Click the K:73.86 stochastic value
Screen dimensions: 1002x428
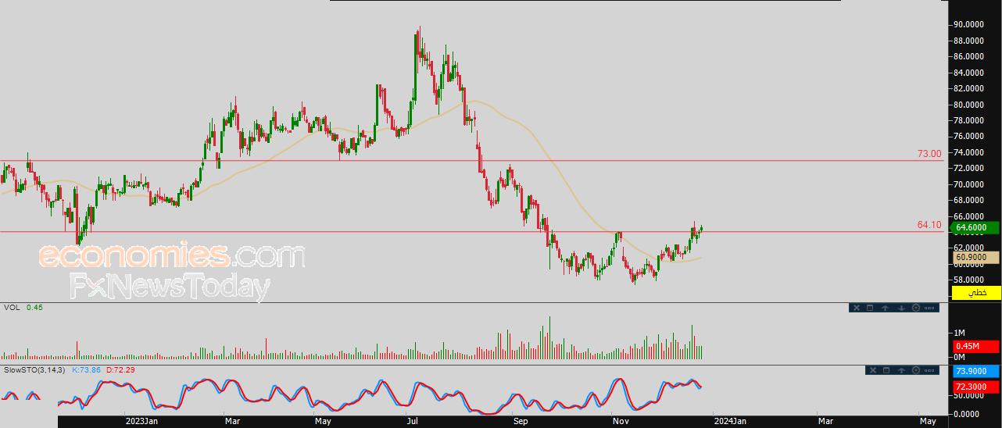coord(88,369)
